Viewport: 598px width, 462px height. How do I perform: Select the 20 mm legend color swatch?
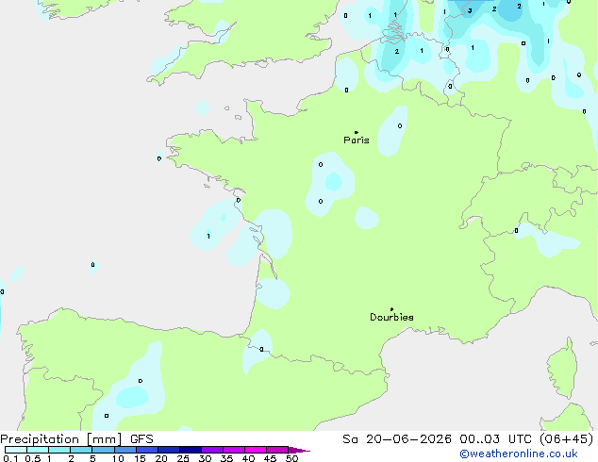coord(168,450)
